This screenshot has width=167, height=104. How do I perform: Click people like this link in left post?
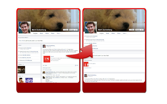46,68
